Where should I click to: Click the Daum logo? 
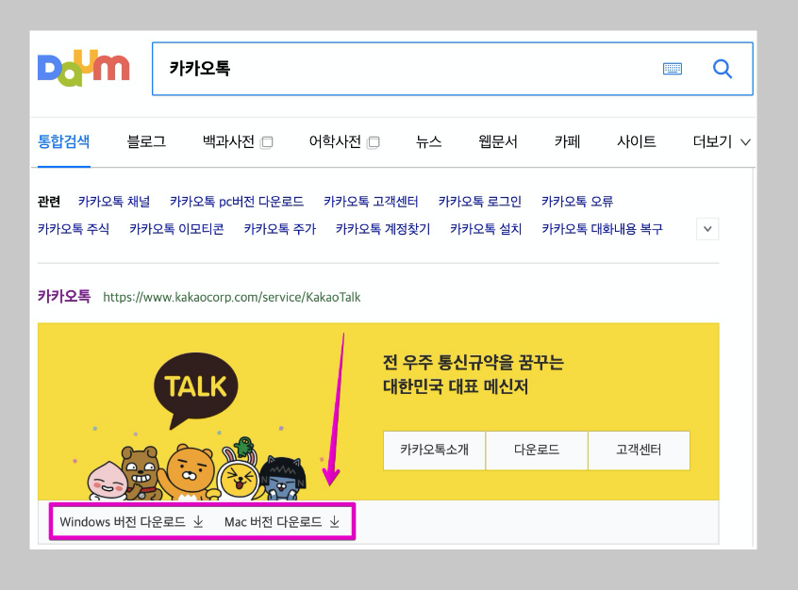(x=83, y=68)
